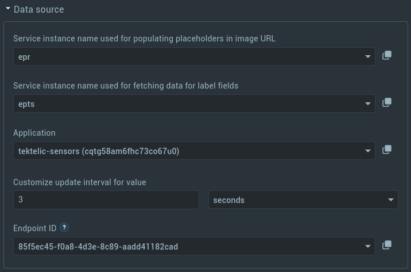Image resolution: width=411 pixels, height=272 pixels.
Task: Click the Customize update interval label
Action: coord(80,182)
